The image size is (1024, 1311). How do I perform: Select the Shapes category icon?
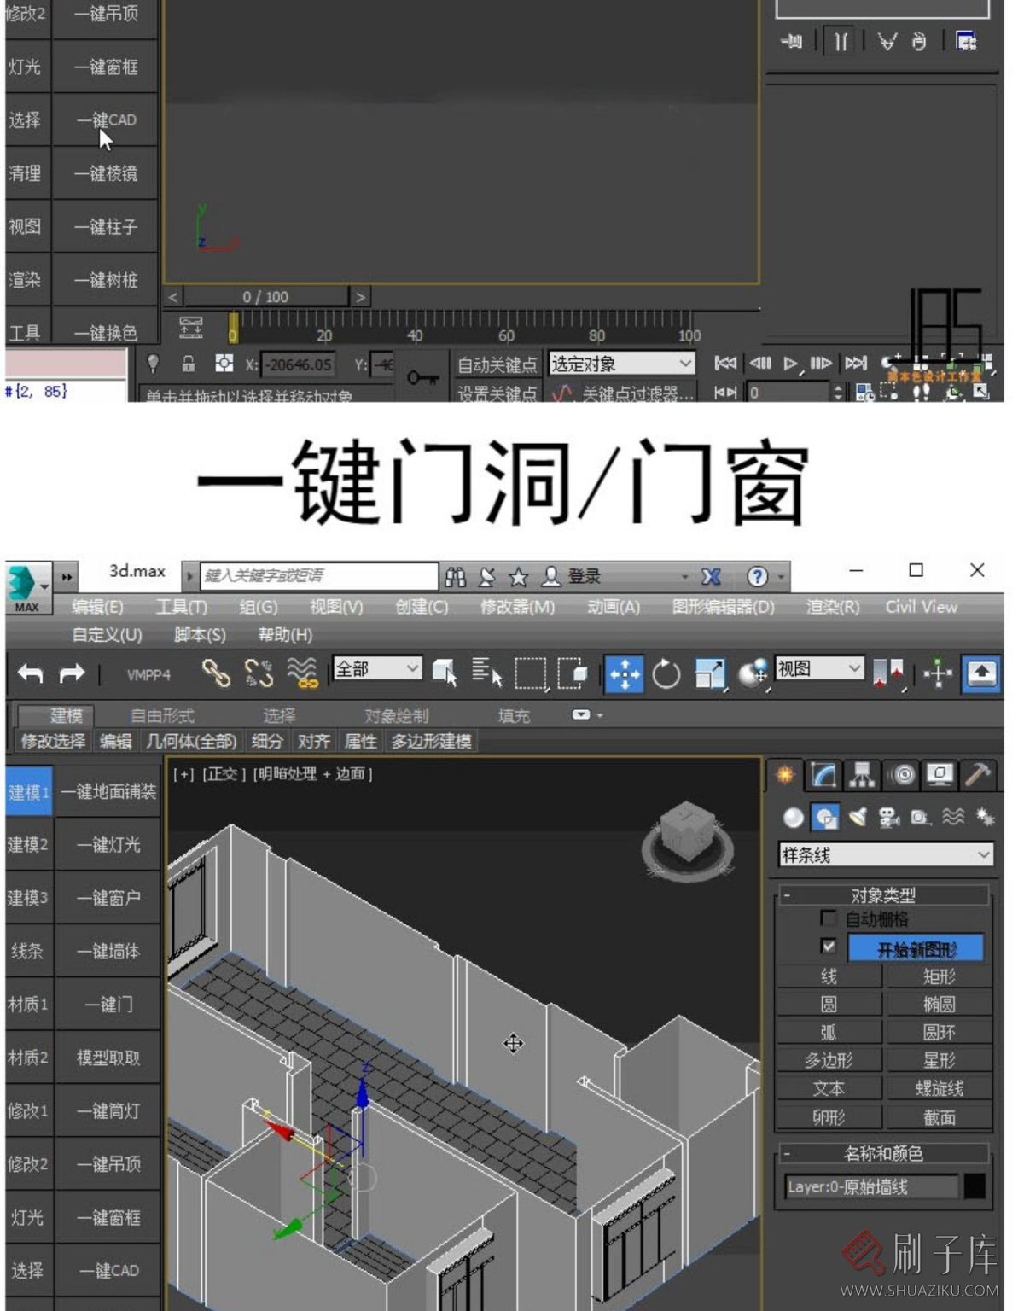(x=825, y=818)
